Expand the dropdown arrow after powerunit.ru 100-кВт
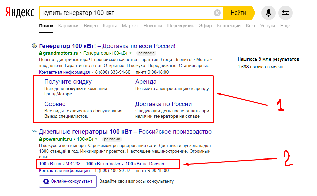The width and height of the screenshot is (317, 196). click(x=96, y=139)
